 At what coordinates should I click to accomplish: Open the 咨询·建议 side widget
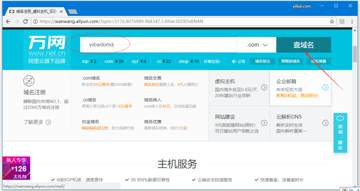tap(340, 133)
